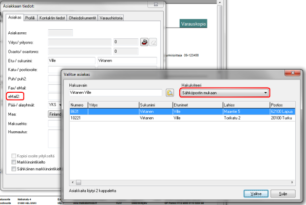Screen dimensions: 306x205
Task: Open the Maa country dropdown showing Finland
Action: [55, 114]
